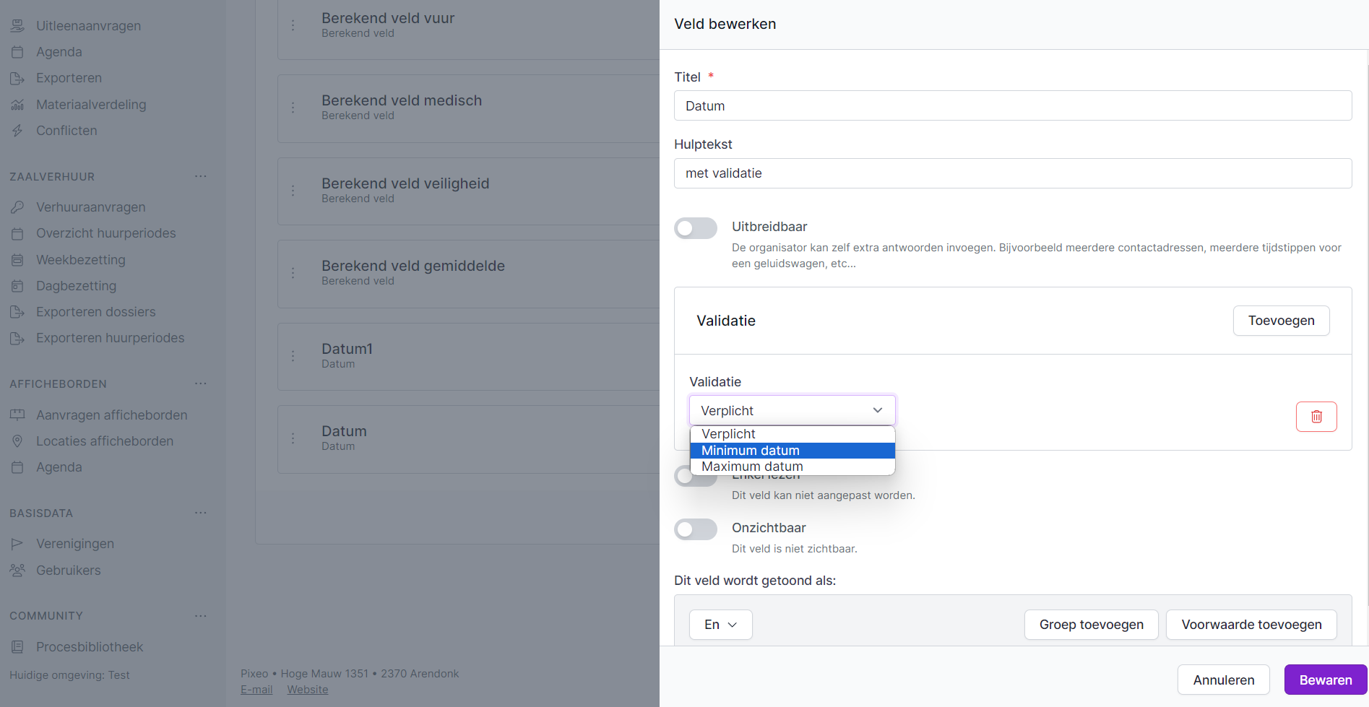The image size is (1369, 707).
Task: Open the En operator dropdown
Action: point(720,625)
